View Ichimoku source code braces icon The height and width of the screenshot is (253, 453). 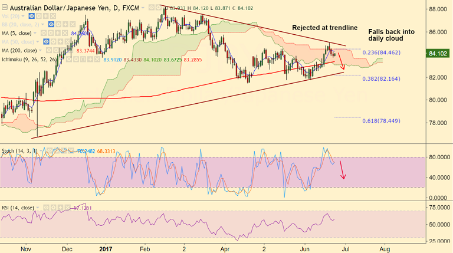click(x=83, y=59)
